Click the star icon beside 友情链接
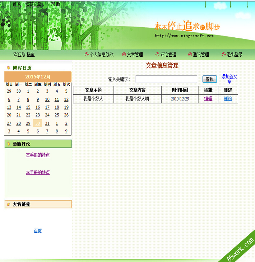 point(9,204)
